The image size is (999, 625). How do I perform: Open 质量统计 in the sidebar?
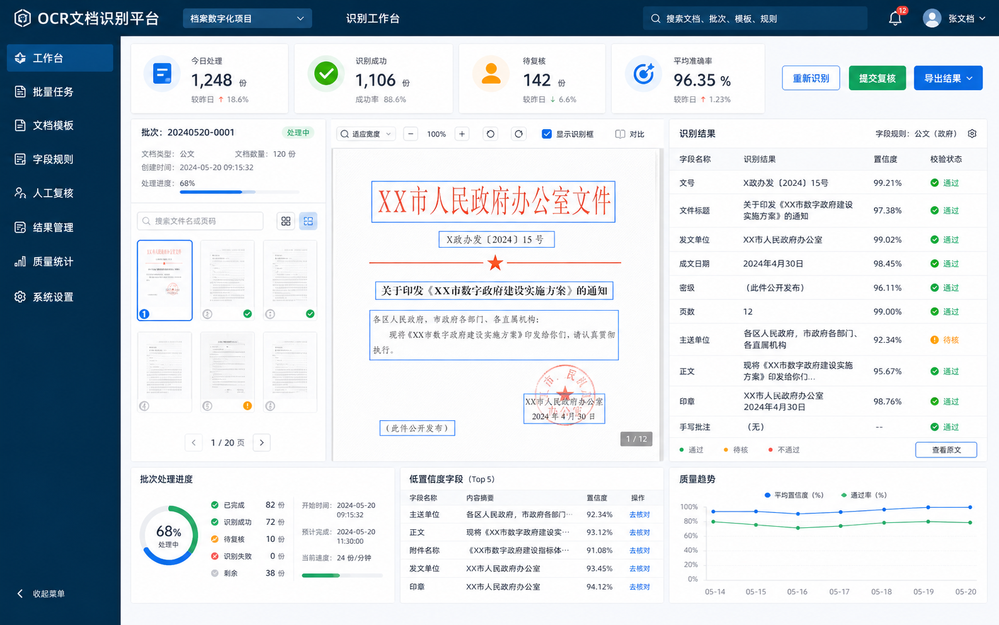[60, 261]
